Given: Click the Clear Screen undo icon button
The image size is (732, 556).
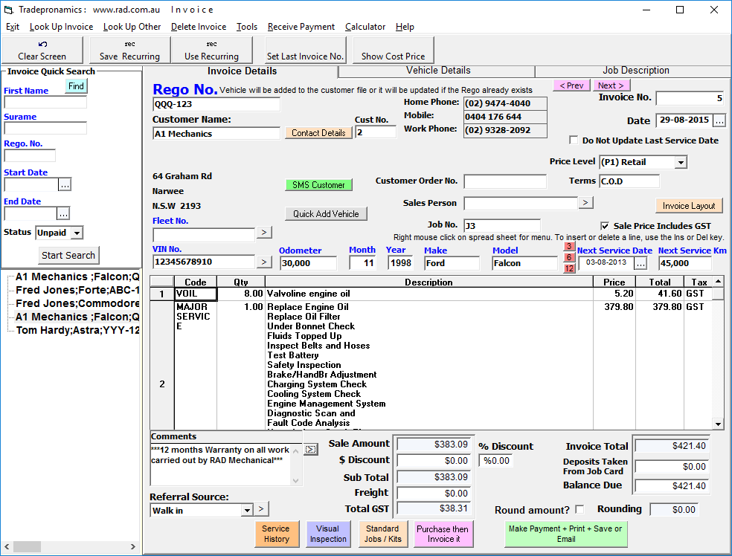Looking at the screenshot, I should click(x=42, y=50).
